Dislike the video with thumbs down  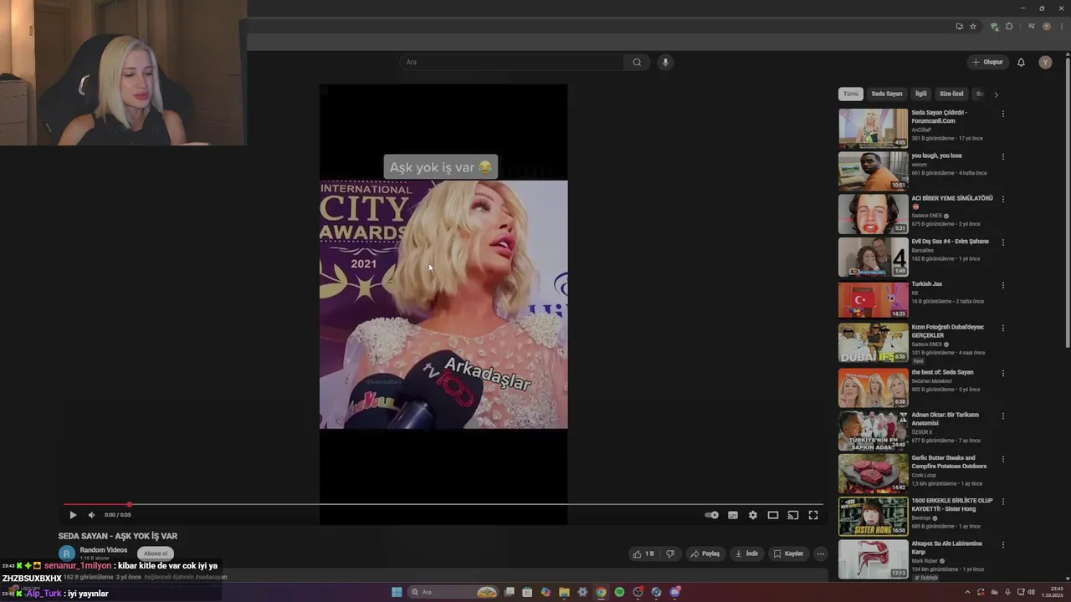(x=669, y=554)
